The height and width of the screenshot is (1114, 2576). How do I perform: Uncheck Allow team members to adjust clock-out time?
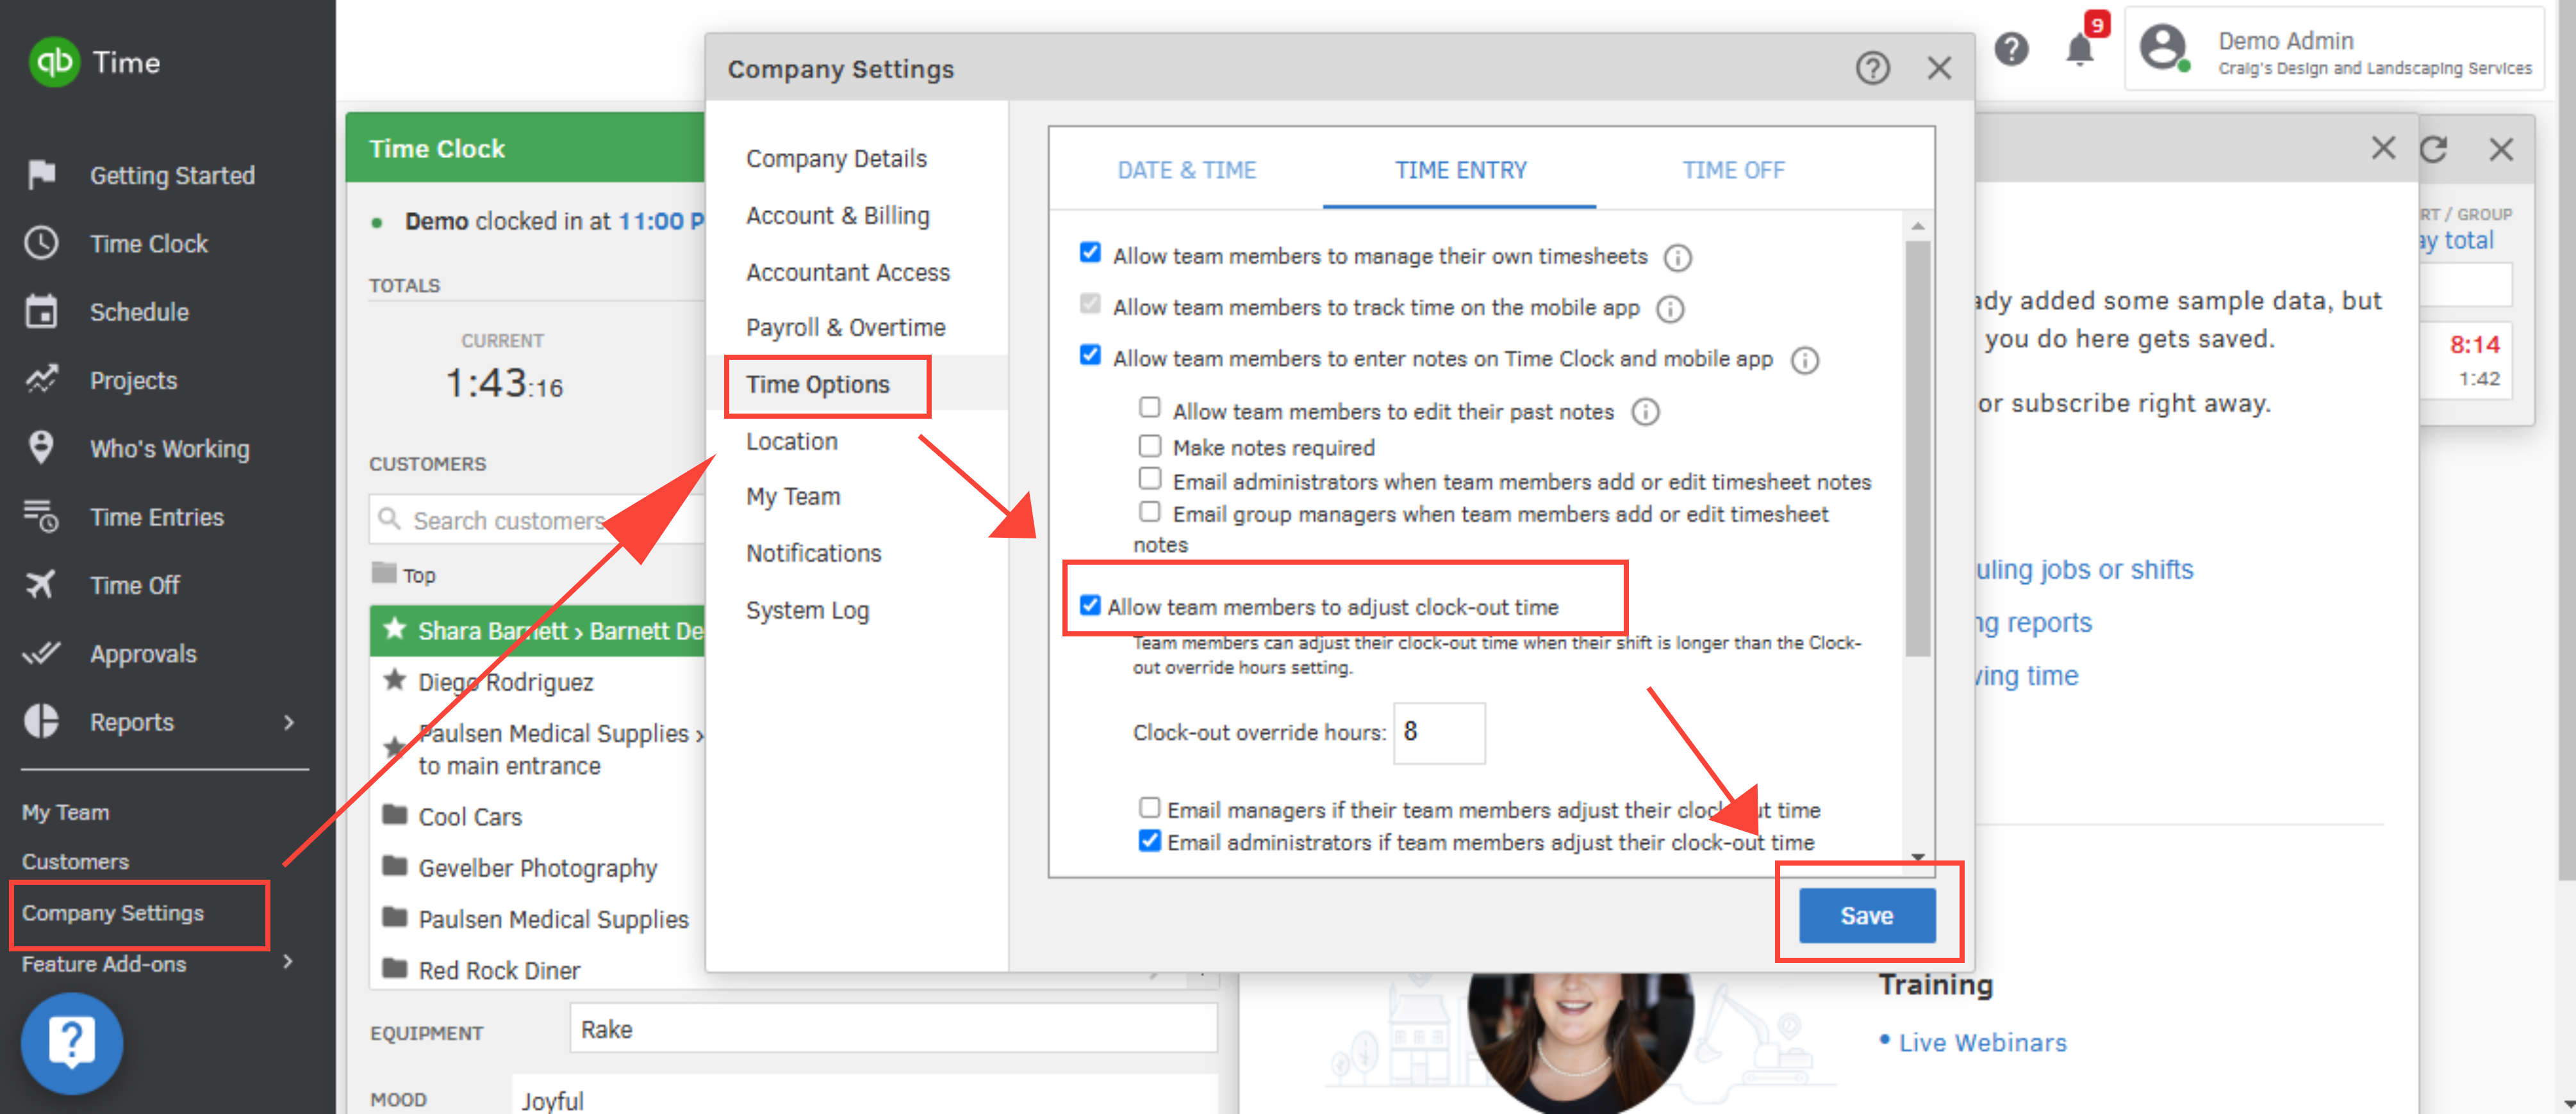point(1090,606)
